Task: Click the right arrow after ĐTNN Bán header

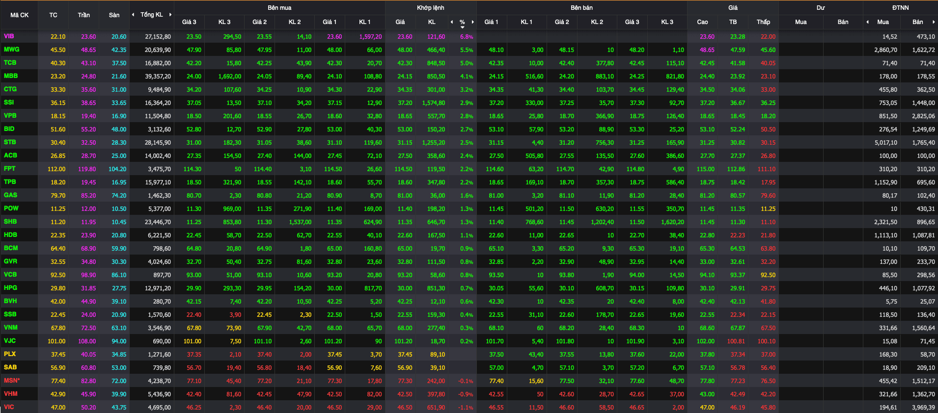Action: pos(934,22)
